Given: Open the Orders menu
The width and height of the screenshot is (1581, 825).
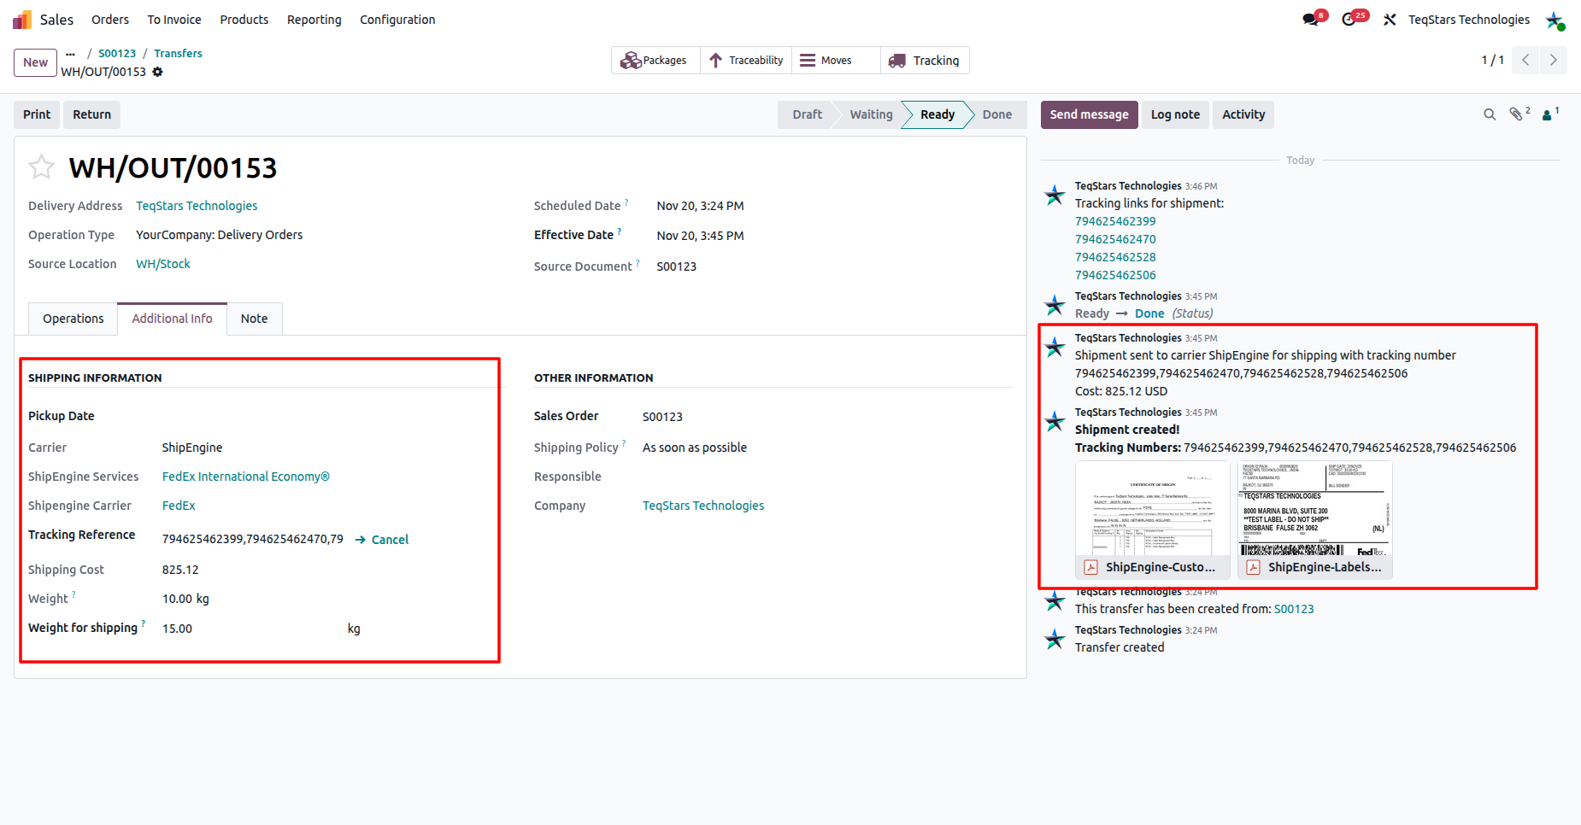Looking at the screenshot, I should pyautogui.click(x=110, y=20).
